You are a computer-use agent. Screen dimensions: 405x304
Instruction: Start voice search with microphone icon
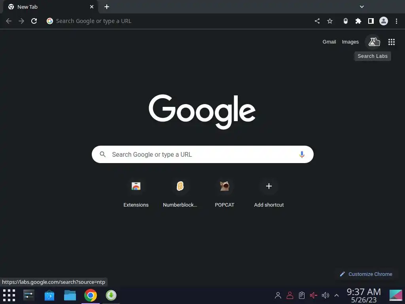pyautogui.click(x=302, y=154)
